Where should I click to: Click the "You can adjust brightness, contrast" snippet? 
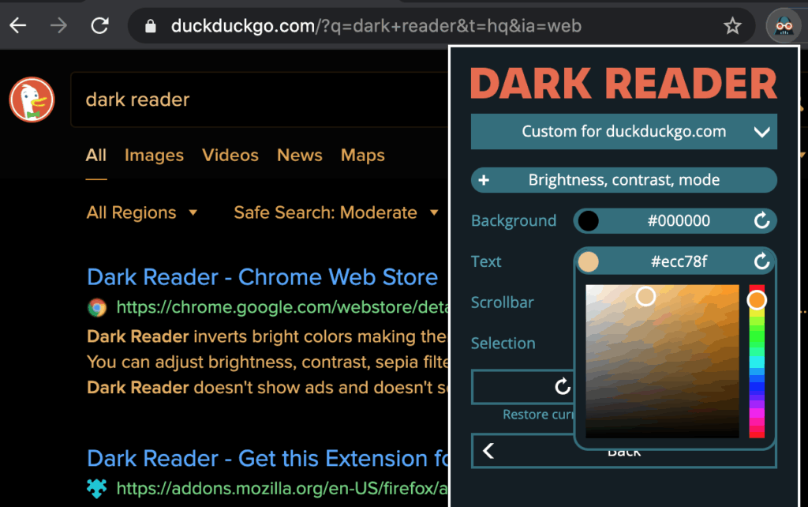[x=267, y=362]
